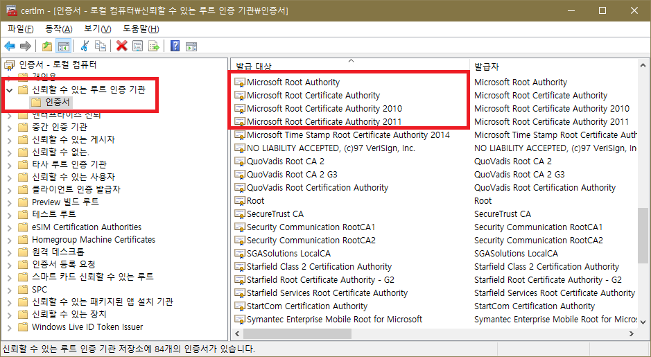Viewport: 651px width, 357px height.
Task: Select 클라이언트 인증 발급자 tree folder
Action: tap(76, 189)
